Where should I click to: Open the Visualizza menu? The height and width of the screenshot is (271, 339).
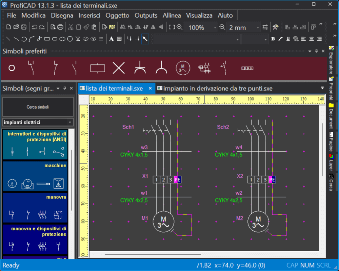(x=199, y=15)
